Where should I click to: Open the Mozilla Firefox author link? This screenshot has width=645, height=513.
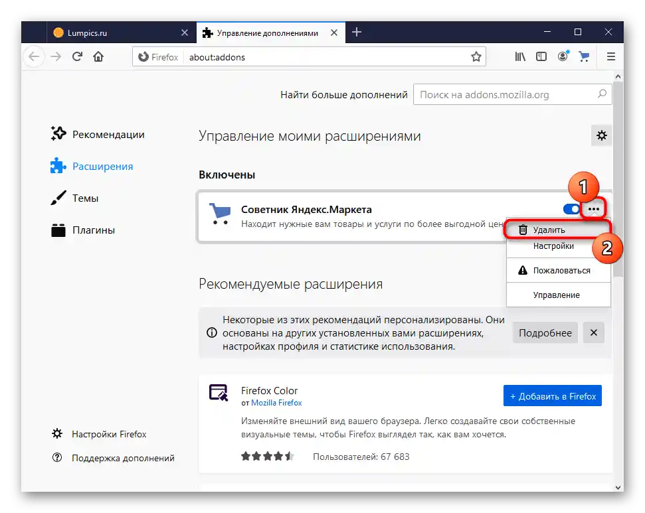(x=276, y=403)
